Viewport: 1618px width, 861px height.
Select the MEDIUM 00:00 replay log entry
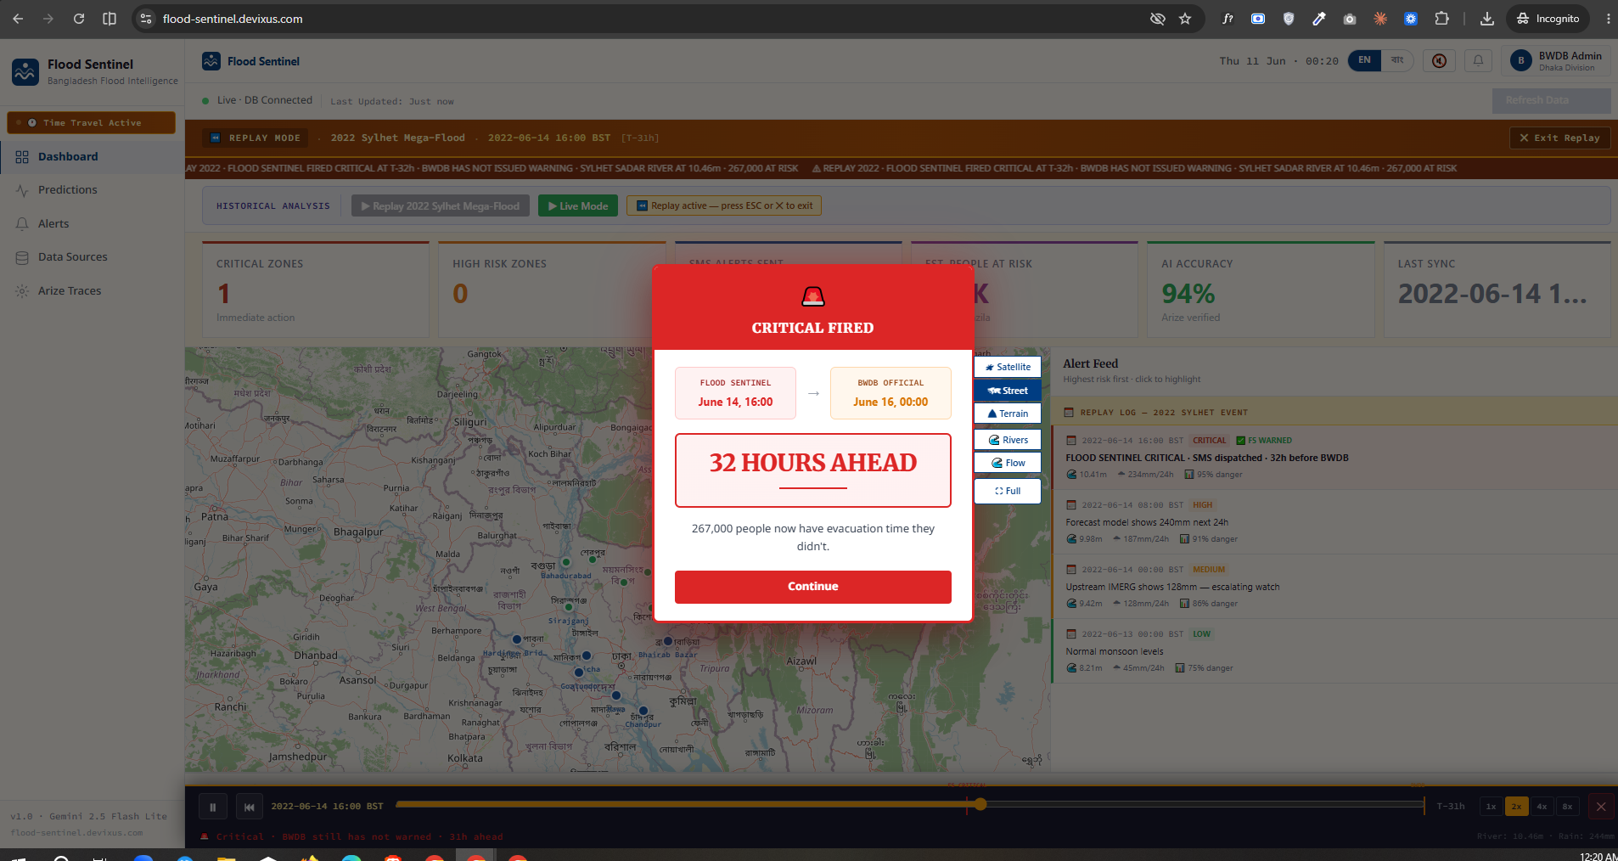point(1334,587)
